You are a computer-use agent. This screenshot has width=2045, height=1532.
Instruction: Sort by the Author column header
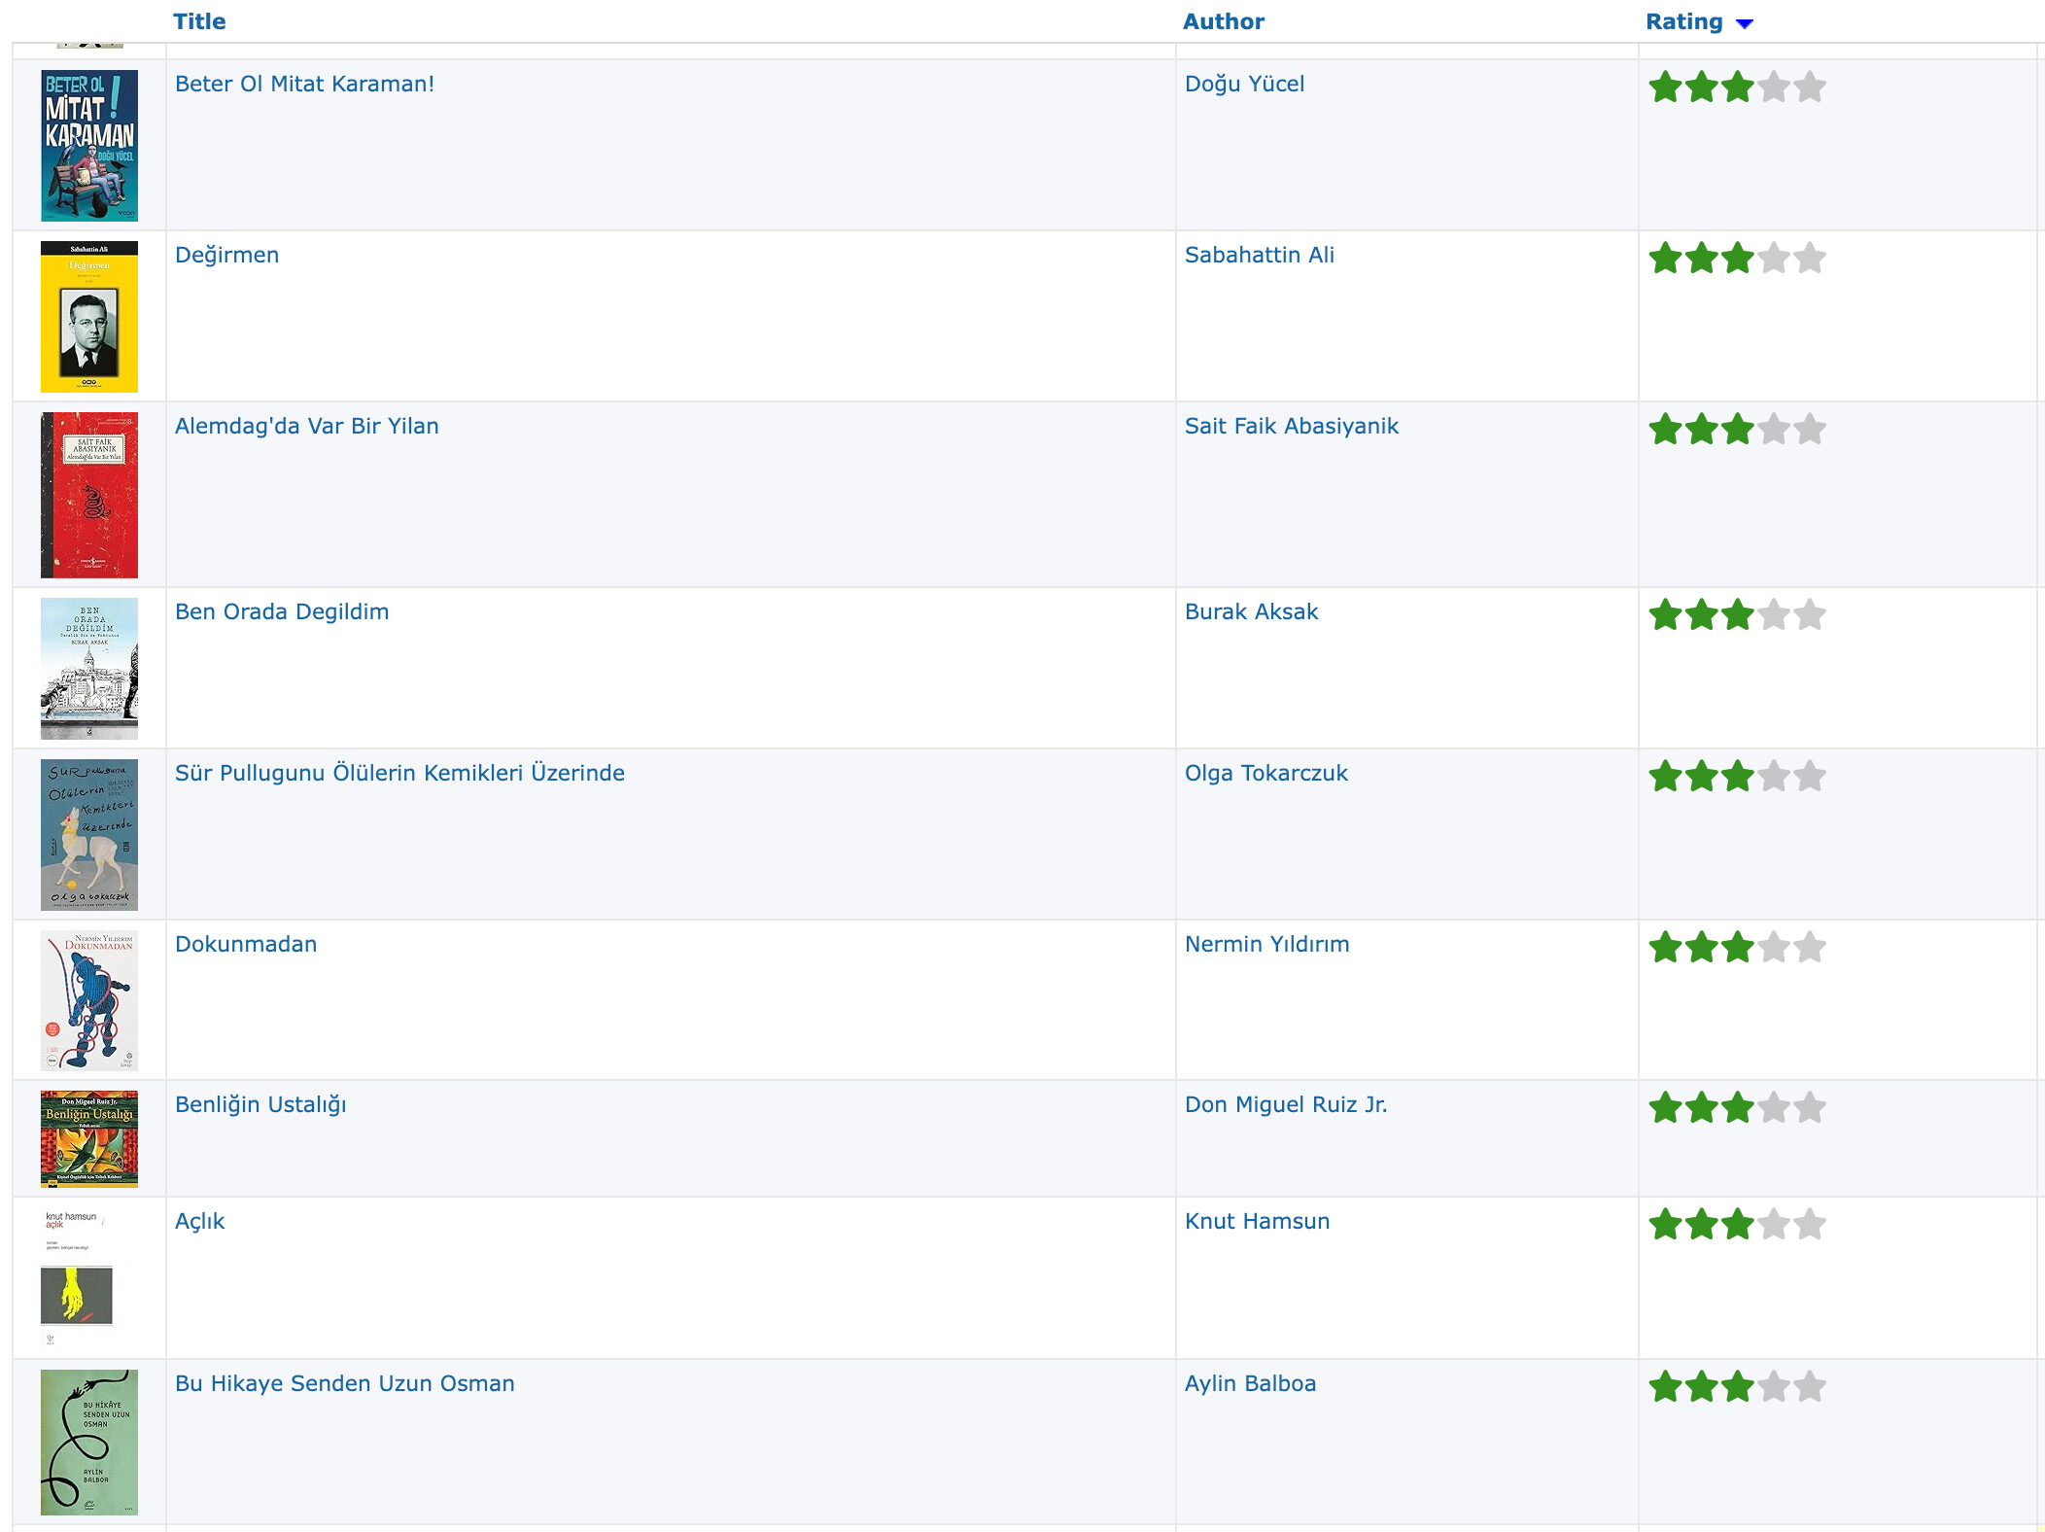(1223, 21)
